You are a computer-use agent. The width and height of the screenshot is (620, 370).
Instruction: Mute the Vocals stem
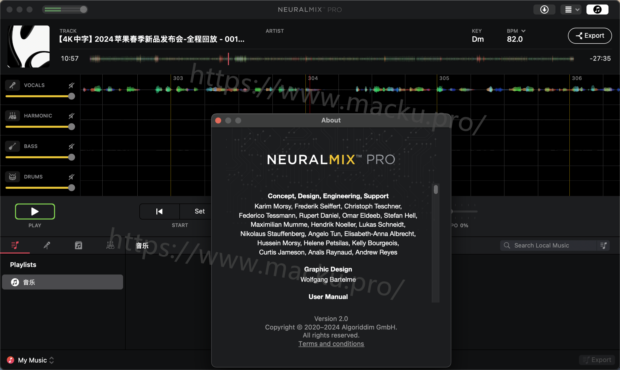click(x=72, y=85)
